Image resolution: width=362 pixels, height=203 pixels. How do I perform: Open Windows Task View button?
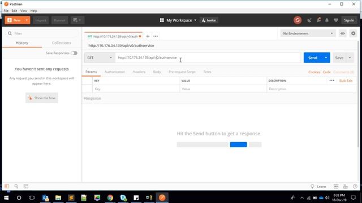(x=32, y=198)
